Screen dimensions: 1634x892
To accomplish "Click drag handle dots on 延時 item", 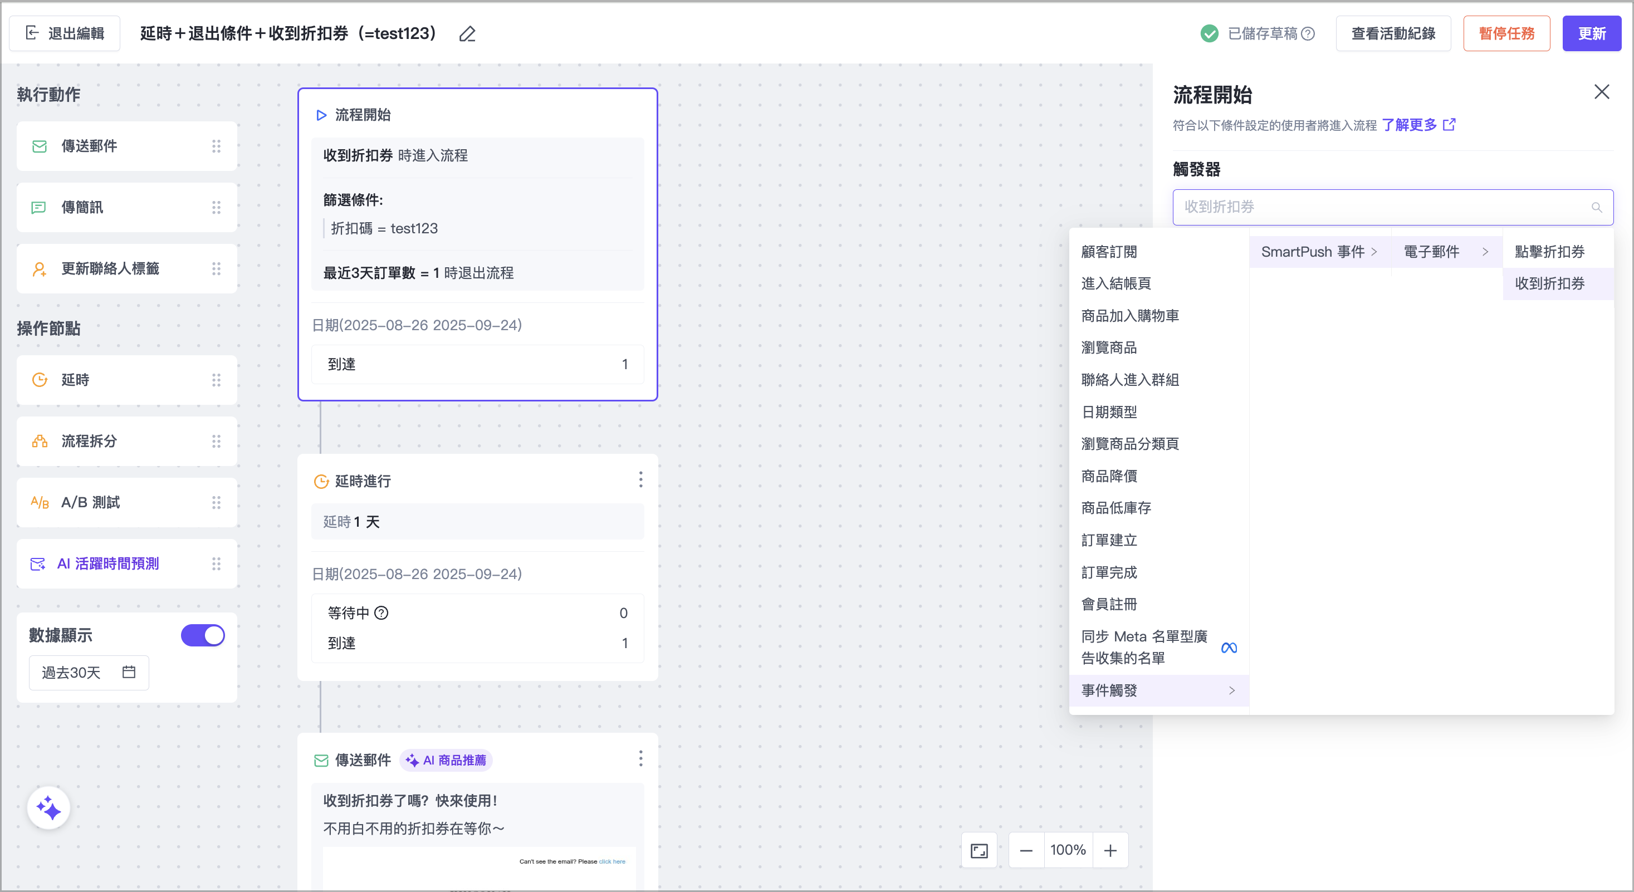I will click(x=216, y=380).
